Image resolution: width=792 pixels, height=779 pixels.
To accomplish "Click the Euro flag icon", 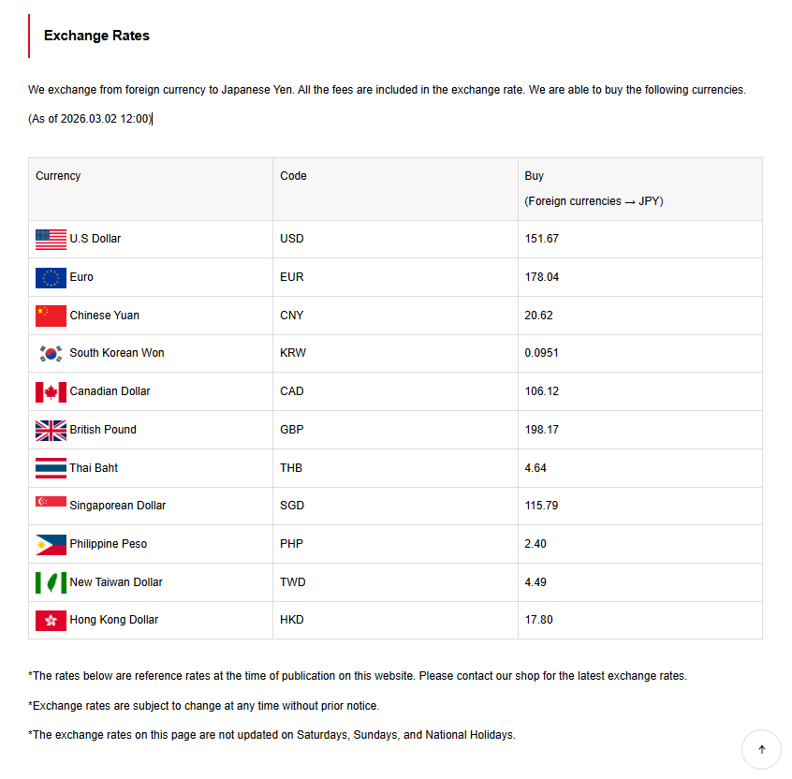I will tap(51, 278).
